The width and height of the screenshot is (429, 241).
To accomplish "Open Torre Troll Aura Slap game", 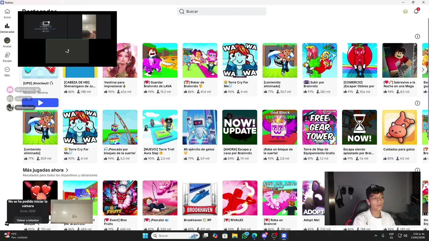I will 160,136.
